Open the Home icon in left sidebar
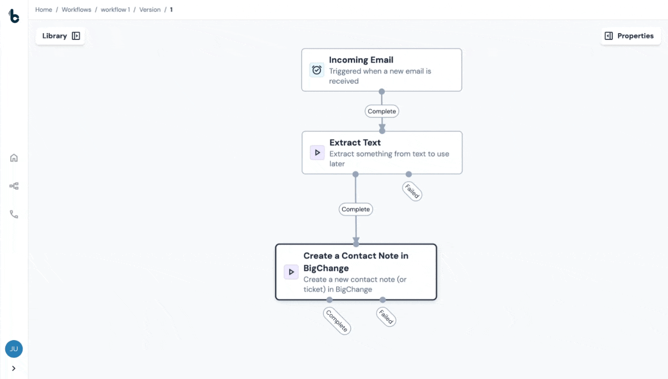This screenshot has height=379, width=668. pyautogui.click(x=14, y=158)
